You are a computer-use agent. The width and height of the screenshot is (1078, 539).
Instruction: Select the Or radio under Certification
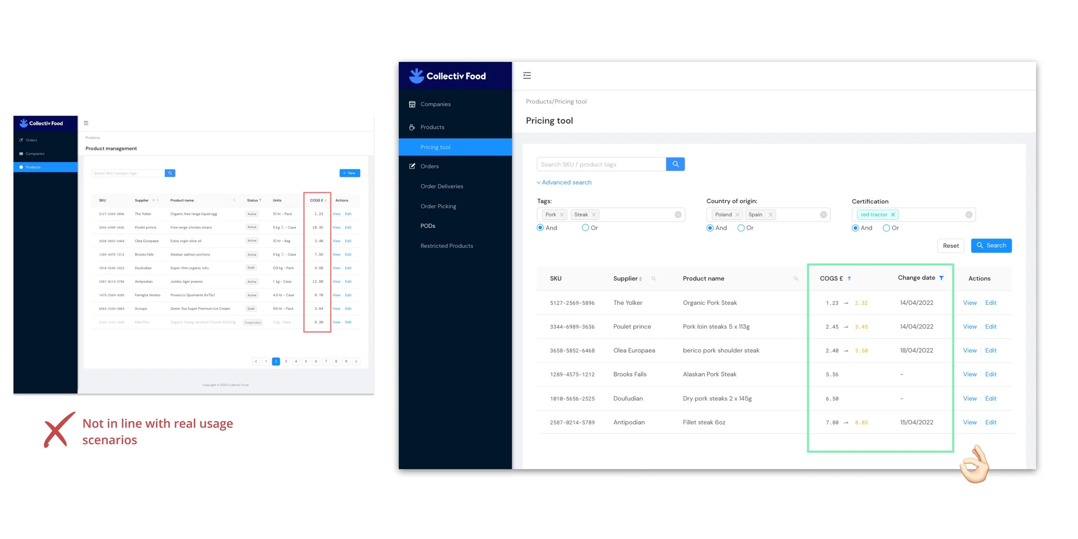[x=886, y=228]
